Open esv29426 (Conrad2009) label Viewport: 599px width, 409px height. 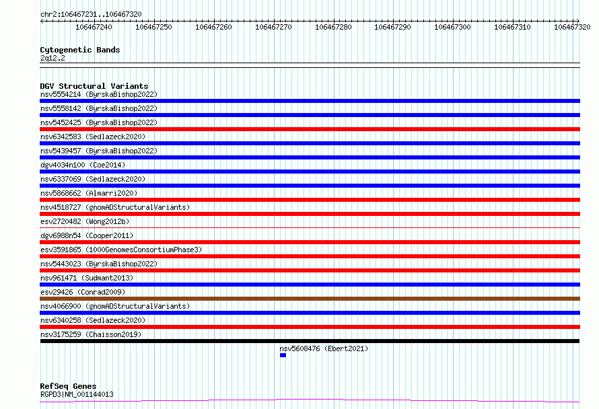pos(83,292)
